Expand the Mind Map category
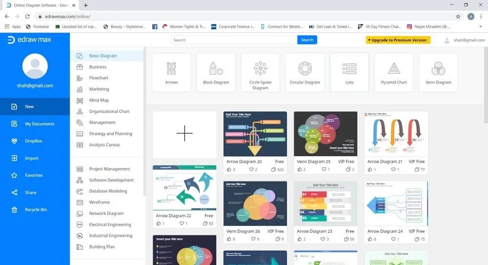Screen dimensions: 488x265 click(x=99, y=101)
